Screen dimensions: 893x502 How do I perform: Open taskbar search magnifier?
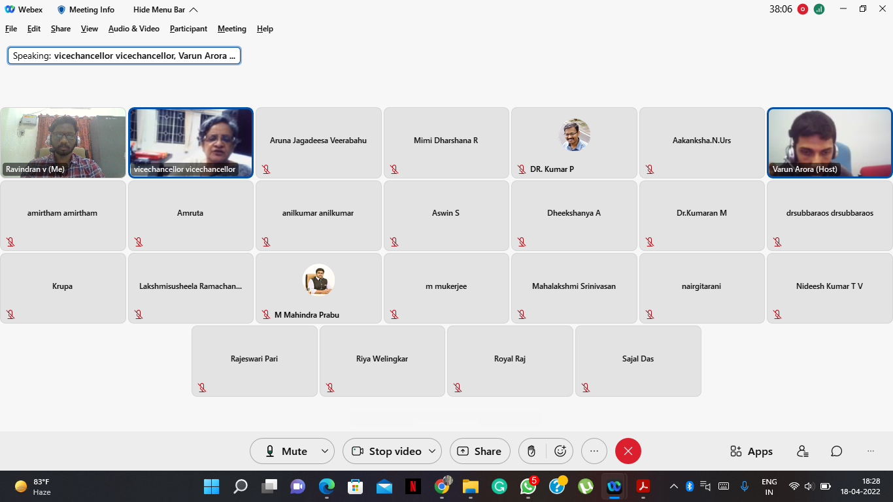(x=241, y=486)
